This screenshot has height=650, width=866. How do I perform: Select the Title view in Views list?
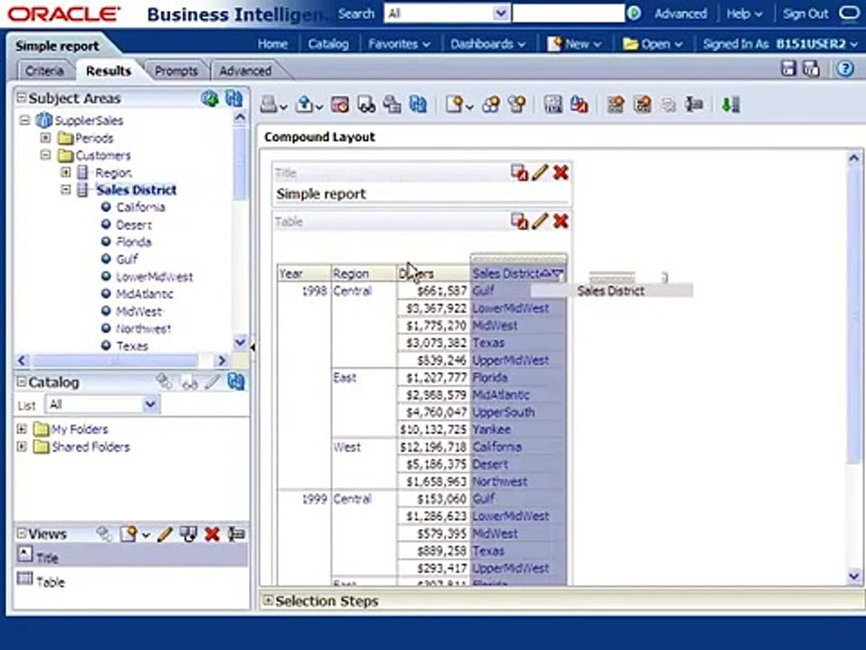tap(132, 556)
